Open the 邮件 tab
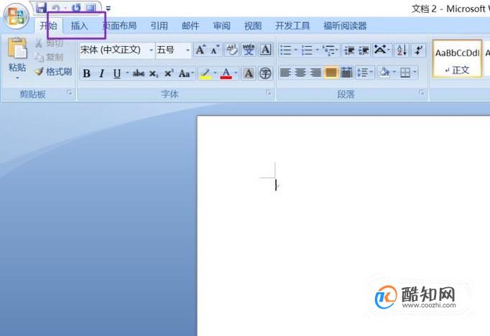The width and height of the screenshot is (490, 336). 190,26
